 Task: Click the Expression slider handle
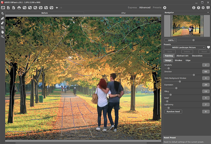click(176, 88)
